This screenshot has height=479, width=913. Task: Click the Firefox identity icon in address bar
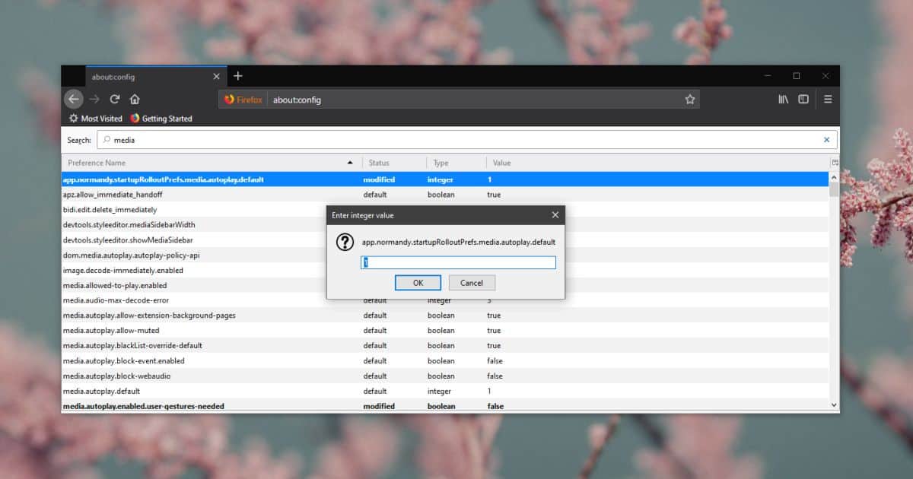click(243, 100)
